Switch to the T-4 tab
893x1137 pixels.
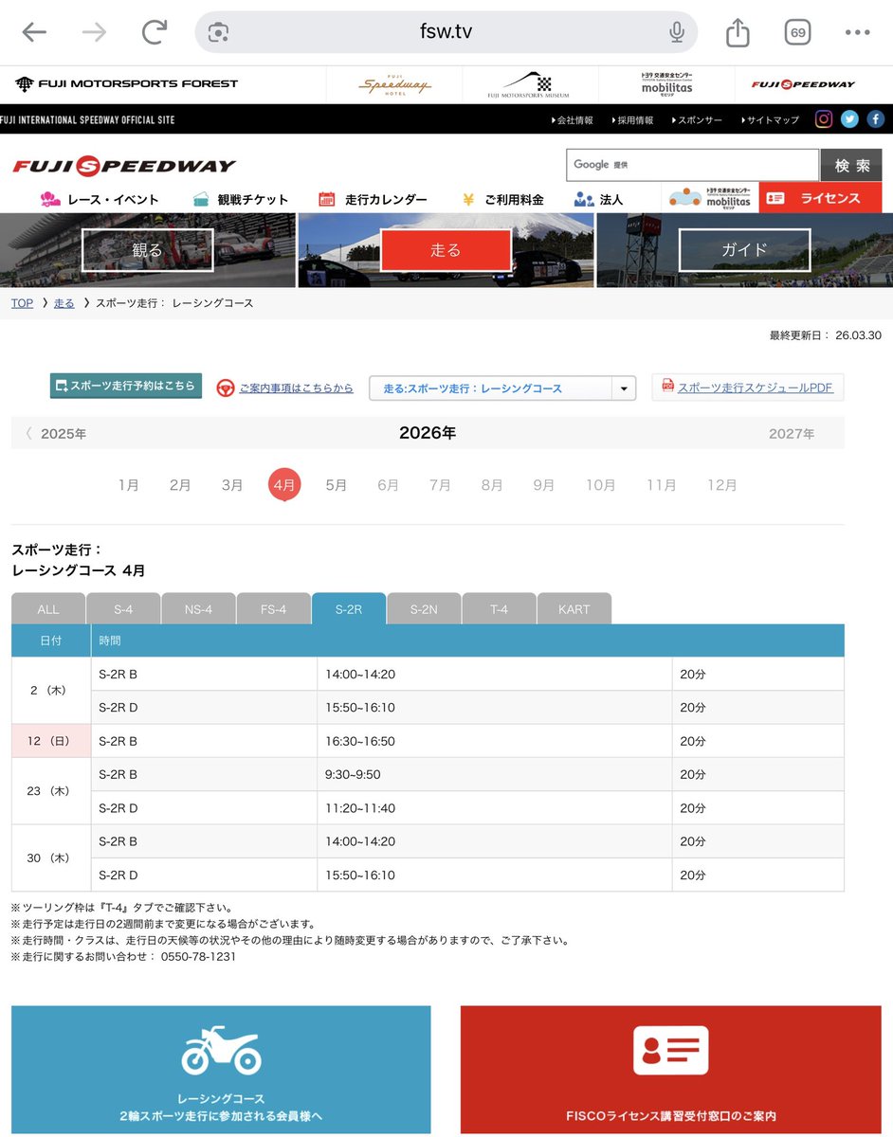coord(500,609)
